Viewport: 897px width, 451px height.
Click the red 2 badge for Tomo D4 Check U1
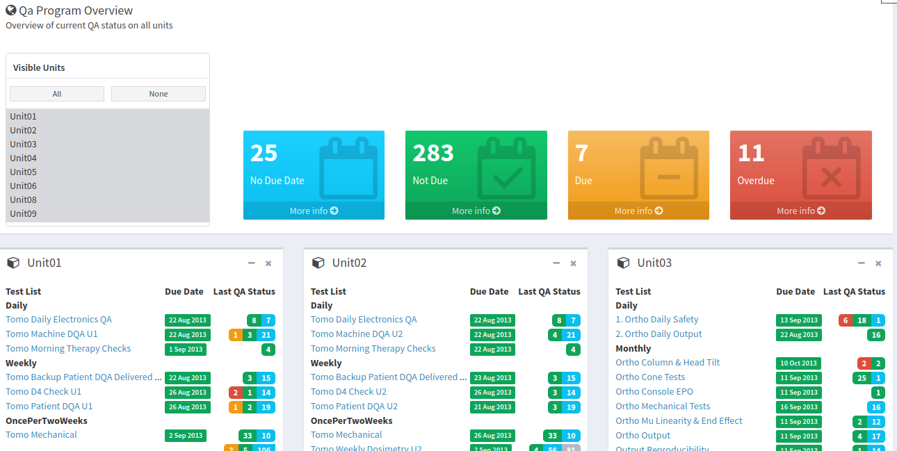[x=235, y=393]
